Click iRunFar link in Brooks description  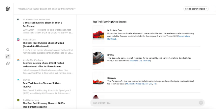point(146,61)
